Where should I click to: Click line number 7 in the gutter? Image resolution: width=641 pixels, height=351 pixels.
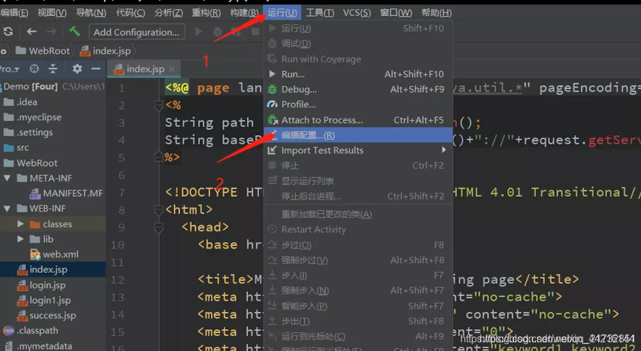point(121,192)
